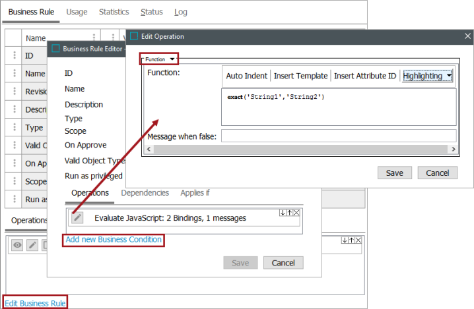Move the Evaluate JavaScript operation up
The height and width of the screenshot is (309, 474).
290,213
